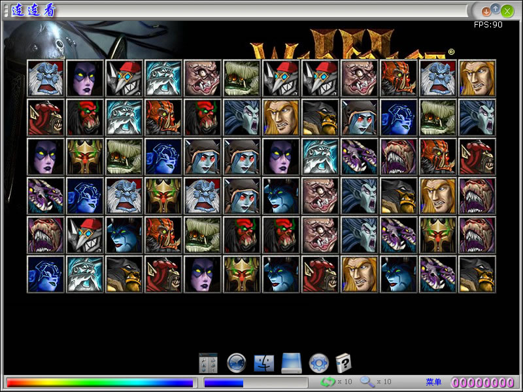Open the 菜单 menu

[x=433, y=382]
